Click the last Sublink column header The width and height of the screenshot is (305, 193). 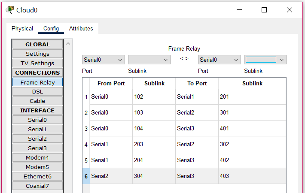pyautogui.click(x=252, y=83)
